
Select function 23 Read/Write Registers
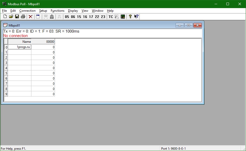click(x=103, y=16)
